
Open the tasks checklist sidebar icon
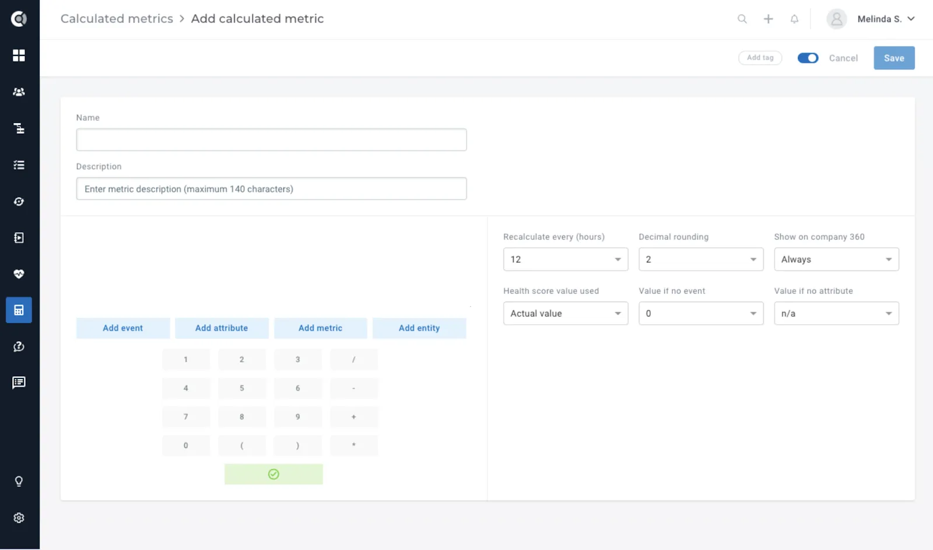(19, 165)
